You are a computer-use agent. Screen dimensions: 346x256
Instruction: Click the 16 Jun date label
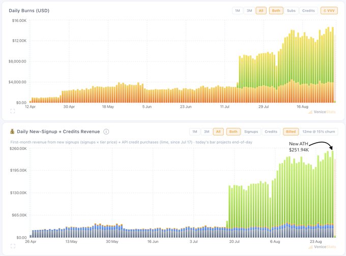pyautogui.click(x=153, y=241)
